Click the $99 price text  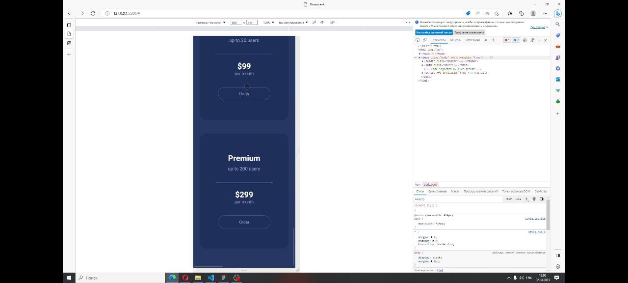244,66
